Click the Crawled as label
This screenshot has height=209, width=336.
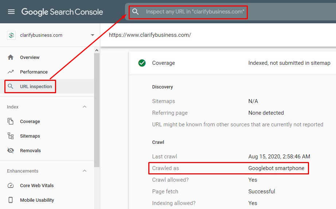click(165, 168)
